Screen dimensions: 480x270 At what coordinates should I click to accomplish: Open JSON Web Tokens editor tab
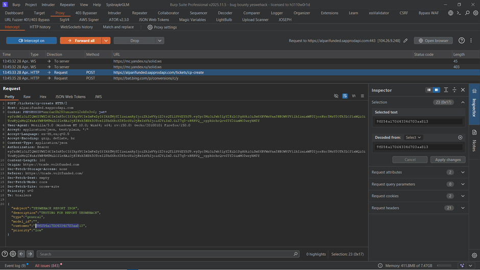(70, 96)
